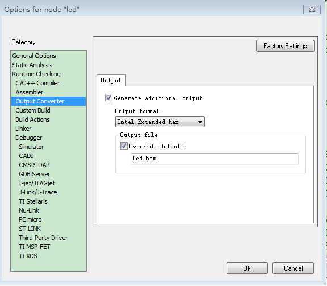Click Factory Settings button
Screen dimensions: 327x286
coord(285,45)
